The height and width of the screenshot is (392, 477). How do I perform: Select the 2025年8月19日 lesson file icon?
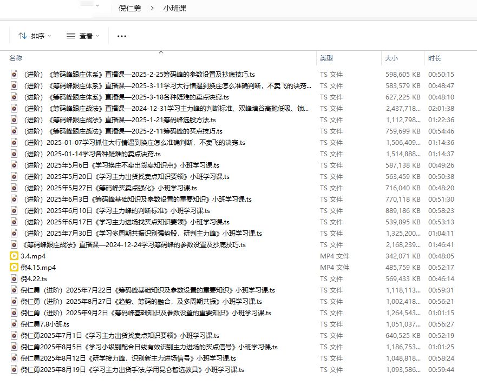15,370
